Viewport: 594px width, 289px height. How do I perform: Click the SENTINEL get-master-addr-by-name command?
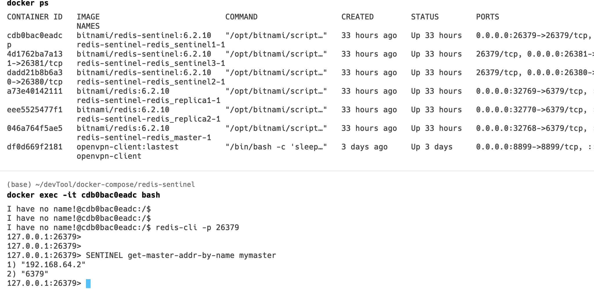tap(181, 255)
